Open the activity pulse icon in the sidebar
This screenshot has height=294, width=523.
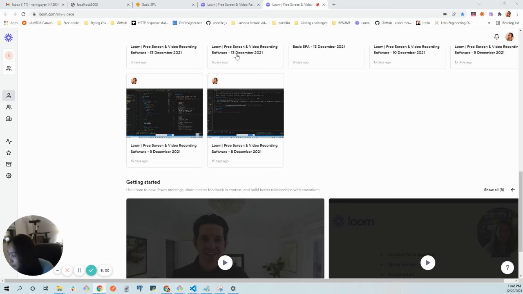click(9, 141)
